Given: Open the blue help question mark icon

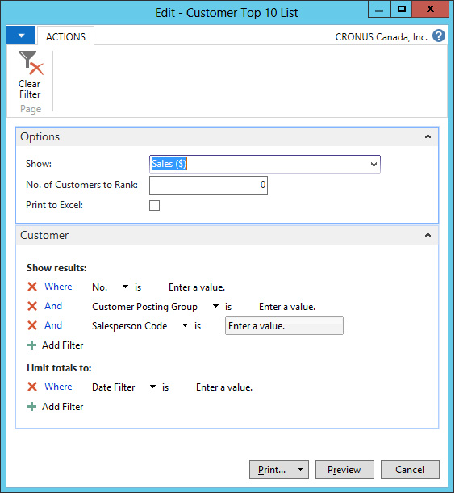Looking at the screenshot, I should pos(439,36).
